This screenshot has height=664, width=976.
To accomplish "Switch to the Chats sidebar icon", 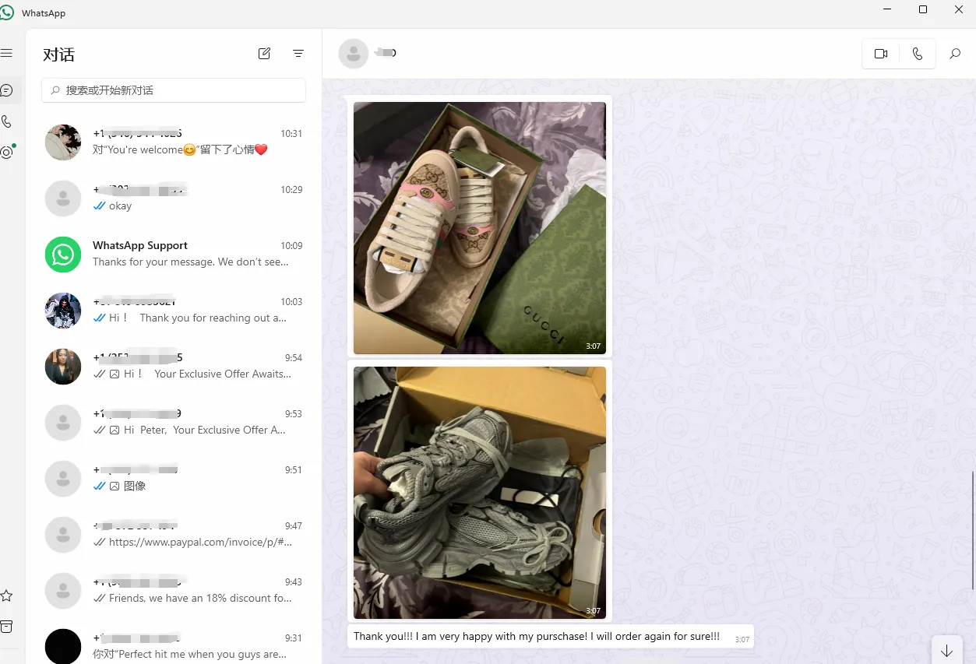I will (6, 90).
